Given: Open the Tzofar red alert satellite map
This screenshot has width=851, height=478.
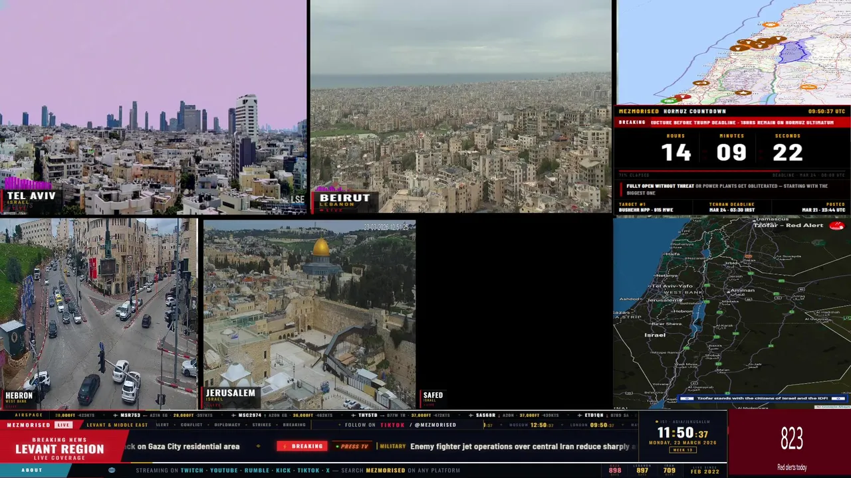Looking at the screenshot, I should (731, 312).
